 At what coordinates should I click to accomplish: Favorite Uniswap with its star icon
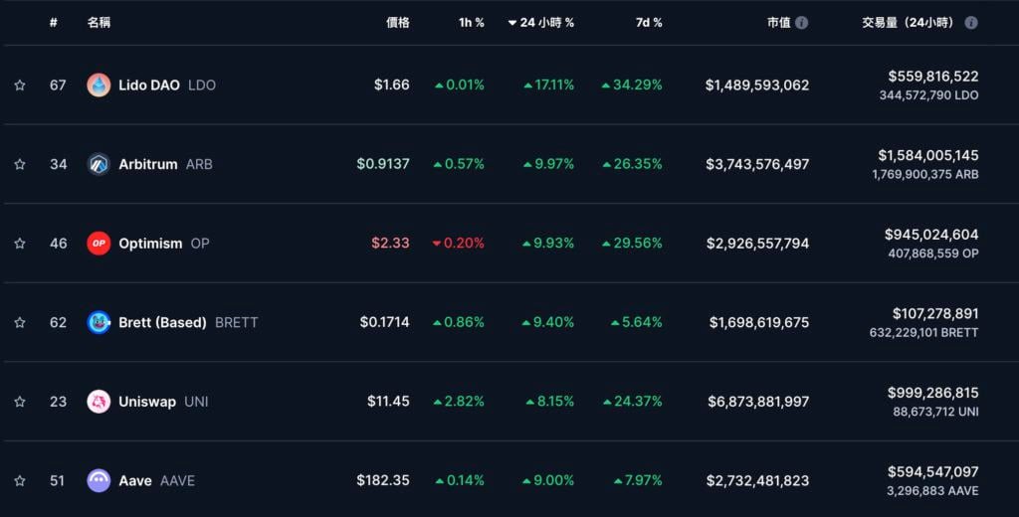point(20,402)
